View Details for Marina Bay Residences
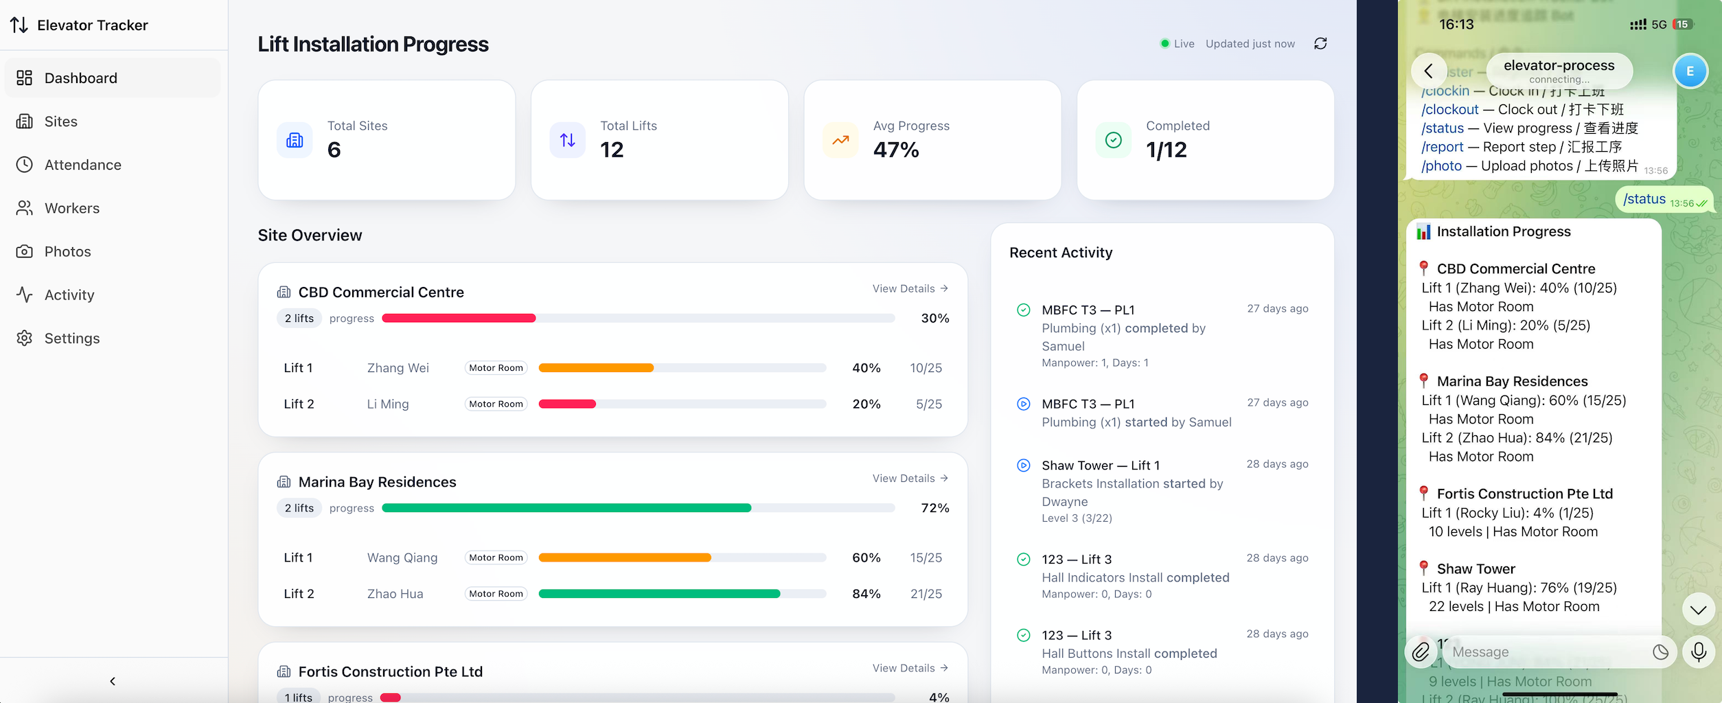Screen dimensions: 1722x703 point(910,478)
